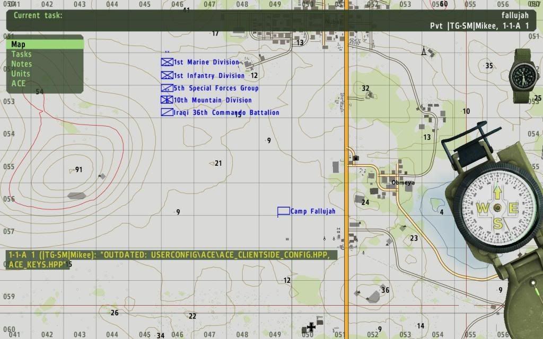Click the elevation point 23 south of Obmeya
This screenshot has height=339, width=543.
coord(414,238)
